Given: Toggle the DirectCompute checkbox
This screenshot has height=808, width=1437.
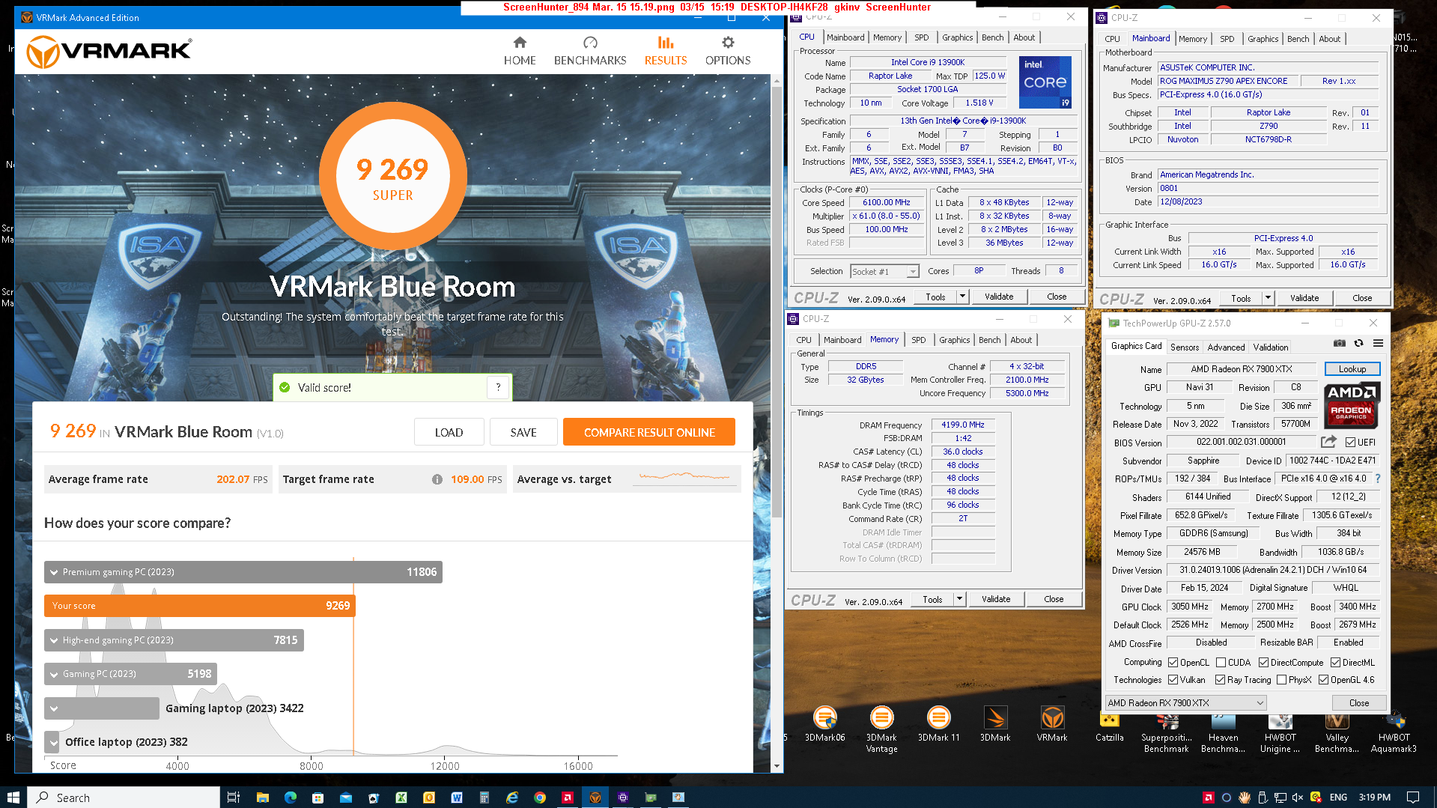Looking at the screenshot, I should point(1264,663).
